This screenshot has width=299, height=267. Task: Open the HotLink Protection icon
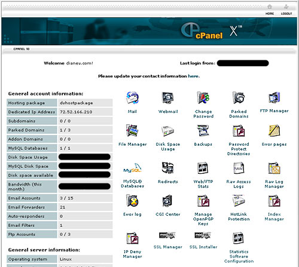tap(239, 201)
